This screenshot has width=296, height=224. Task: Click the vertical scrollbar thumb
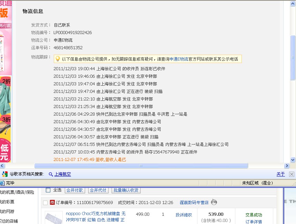(x=293, y=57)
